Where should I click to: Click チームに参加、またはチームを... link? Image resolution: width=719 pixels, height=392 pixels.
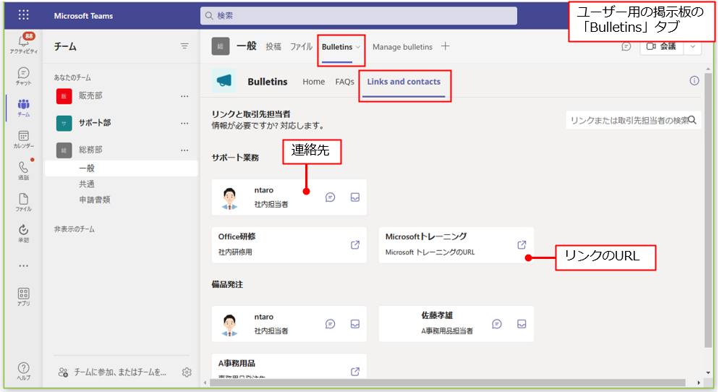click(x=120, y=372)
